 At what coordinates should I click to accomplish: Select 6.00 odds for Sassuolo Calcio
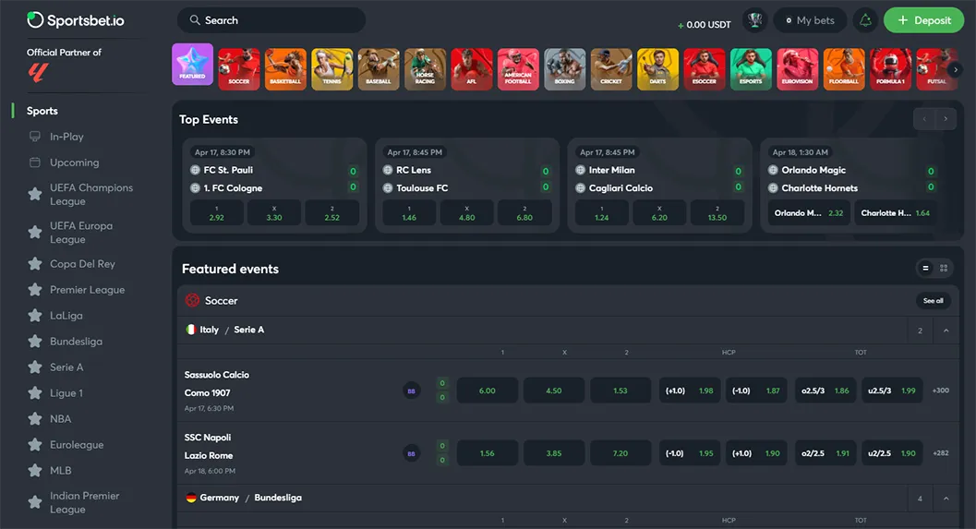pyautogui.click(x=488, y=391)
